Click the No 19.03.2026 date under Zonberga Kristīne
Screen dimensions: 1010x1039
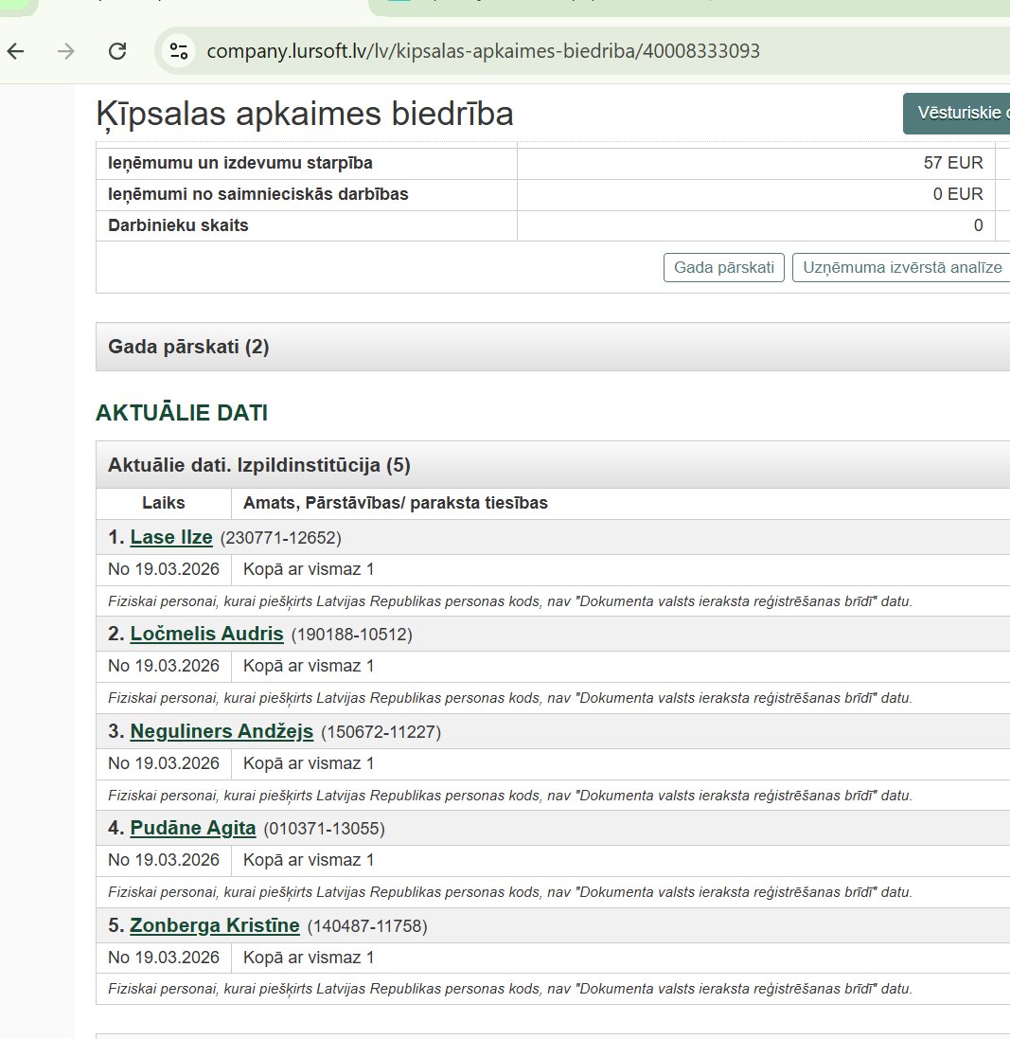(x=164, y=958)
